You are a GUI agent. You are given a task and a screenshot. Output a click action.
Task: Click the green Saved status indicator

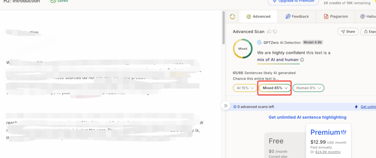point(59,1)
